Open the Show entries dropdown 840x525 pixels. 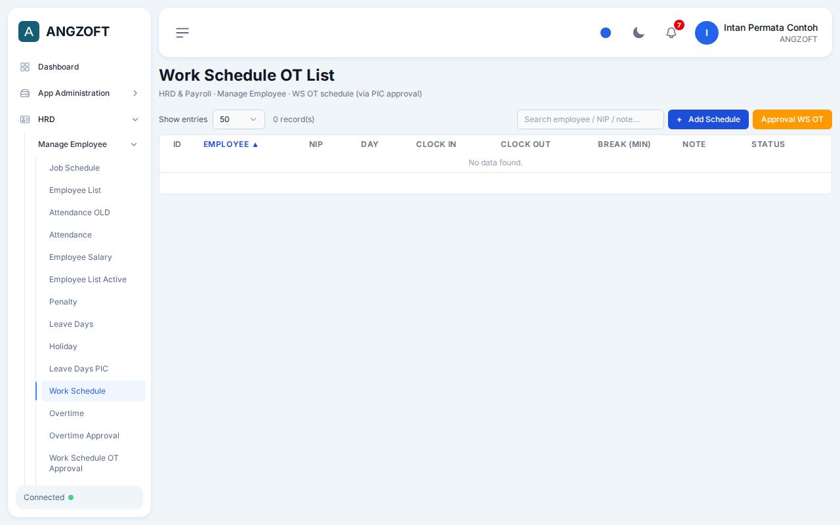coord(239,119)
